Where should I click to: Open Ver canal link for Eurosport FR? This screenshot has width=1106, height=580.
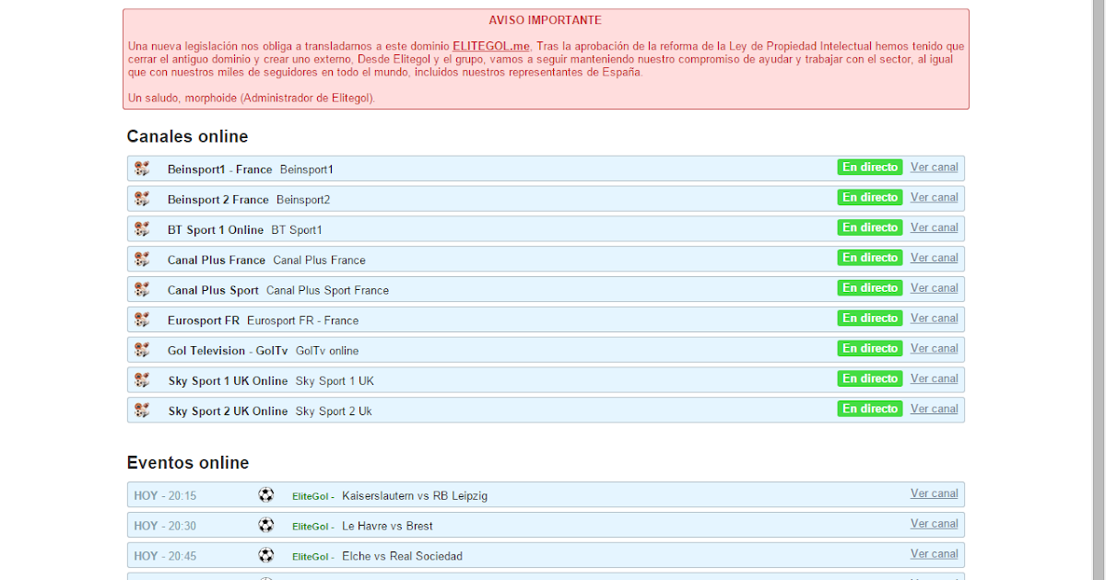pyautogui.click(x=934, y=319)
